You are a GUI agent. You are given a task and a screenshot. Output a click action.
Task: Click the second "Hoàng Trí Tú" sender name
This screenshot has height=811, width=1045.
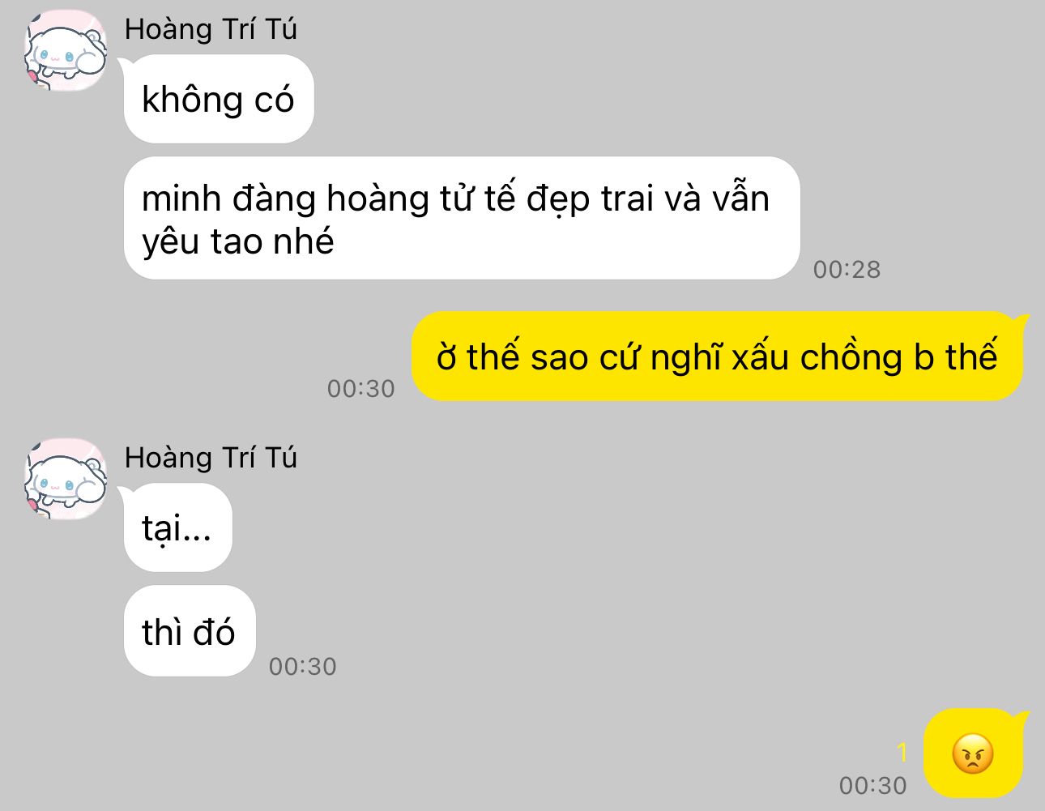(x=211, y=457)
